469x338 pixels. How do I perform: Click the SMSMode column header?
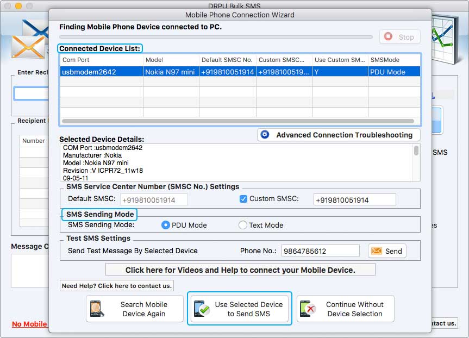(394, 60)
